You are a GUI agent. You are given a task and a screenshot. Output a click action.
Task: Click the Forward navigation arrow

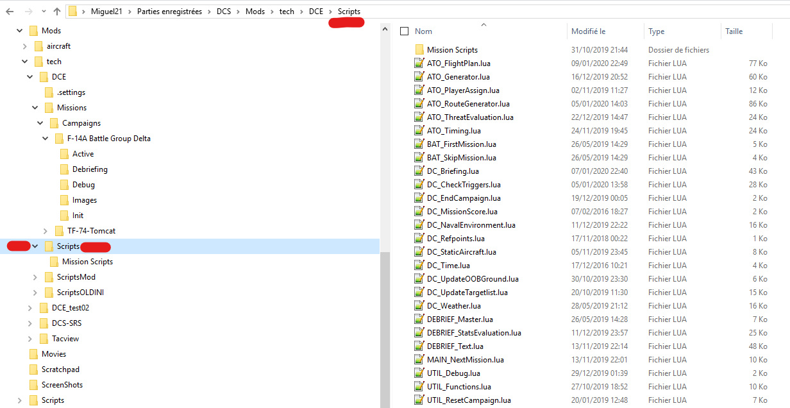click(28, 12)
